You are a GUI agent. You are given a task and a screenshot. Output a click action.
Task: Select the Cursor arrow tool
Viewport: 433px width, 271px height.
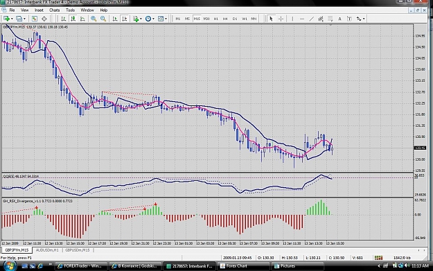click(271, 19)
